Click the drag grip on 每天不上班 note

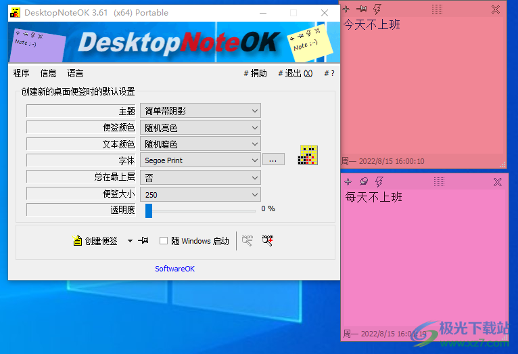coord(439,181)
